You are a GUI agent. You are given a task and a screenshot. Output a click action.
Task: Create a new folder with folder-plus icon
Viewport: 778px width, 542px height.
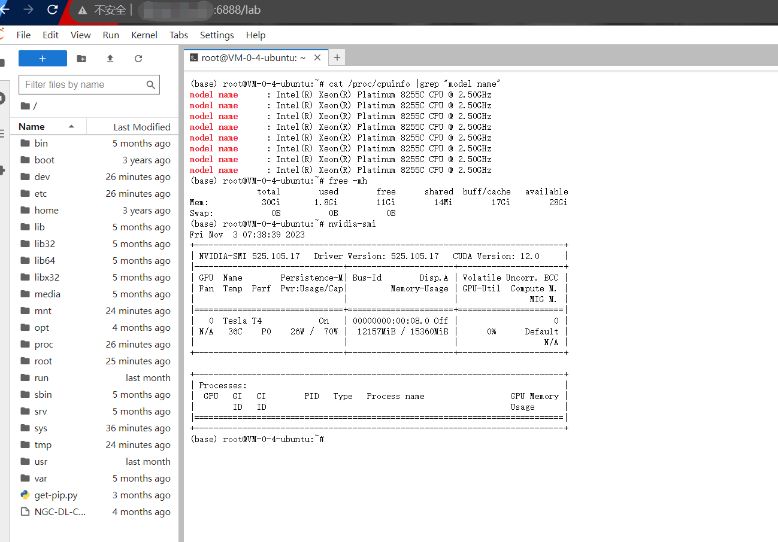click(x=81, y=58)
